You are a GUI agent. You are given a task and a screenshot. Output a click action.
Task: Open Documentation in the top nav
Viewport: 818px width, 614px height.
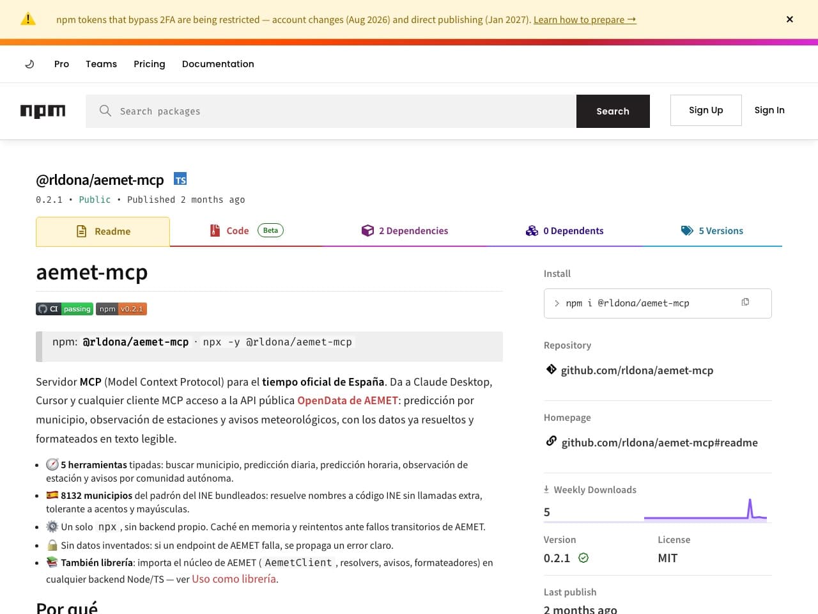click(218, 64)
